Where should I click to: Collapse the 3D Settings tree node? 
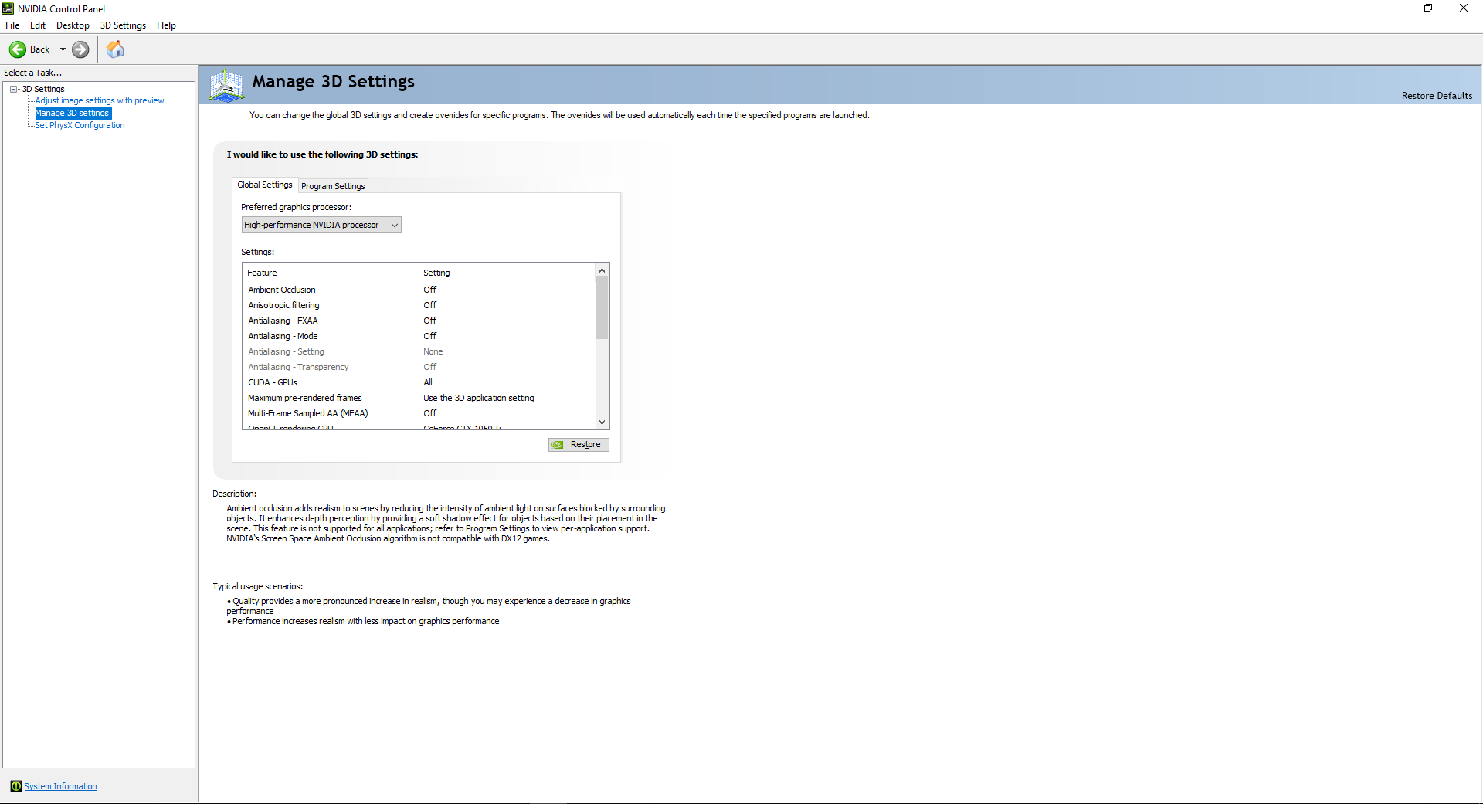[x=14, y=89]
